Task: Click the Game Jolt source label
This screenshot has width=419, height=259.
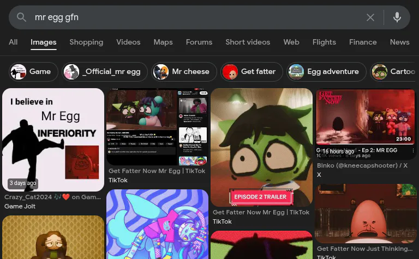Action: point(20,206)
